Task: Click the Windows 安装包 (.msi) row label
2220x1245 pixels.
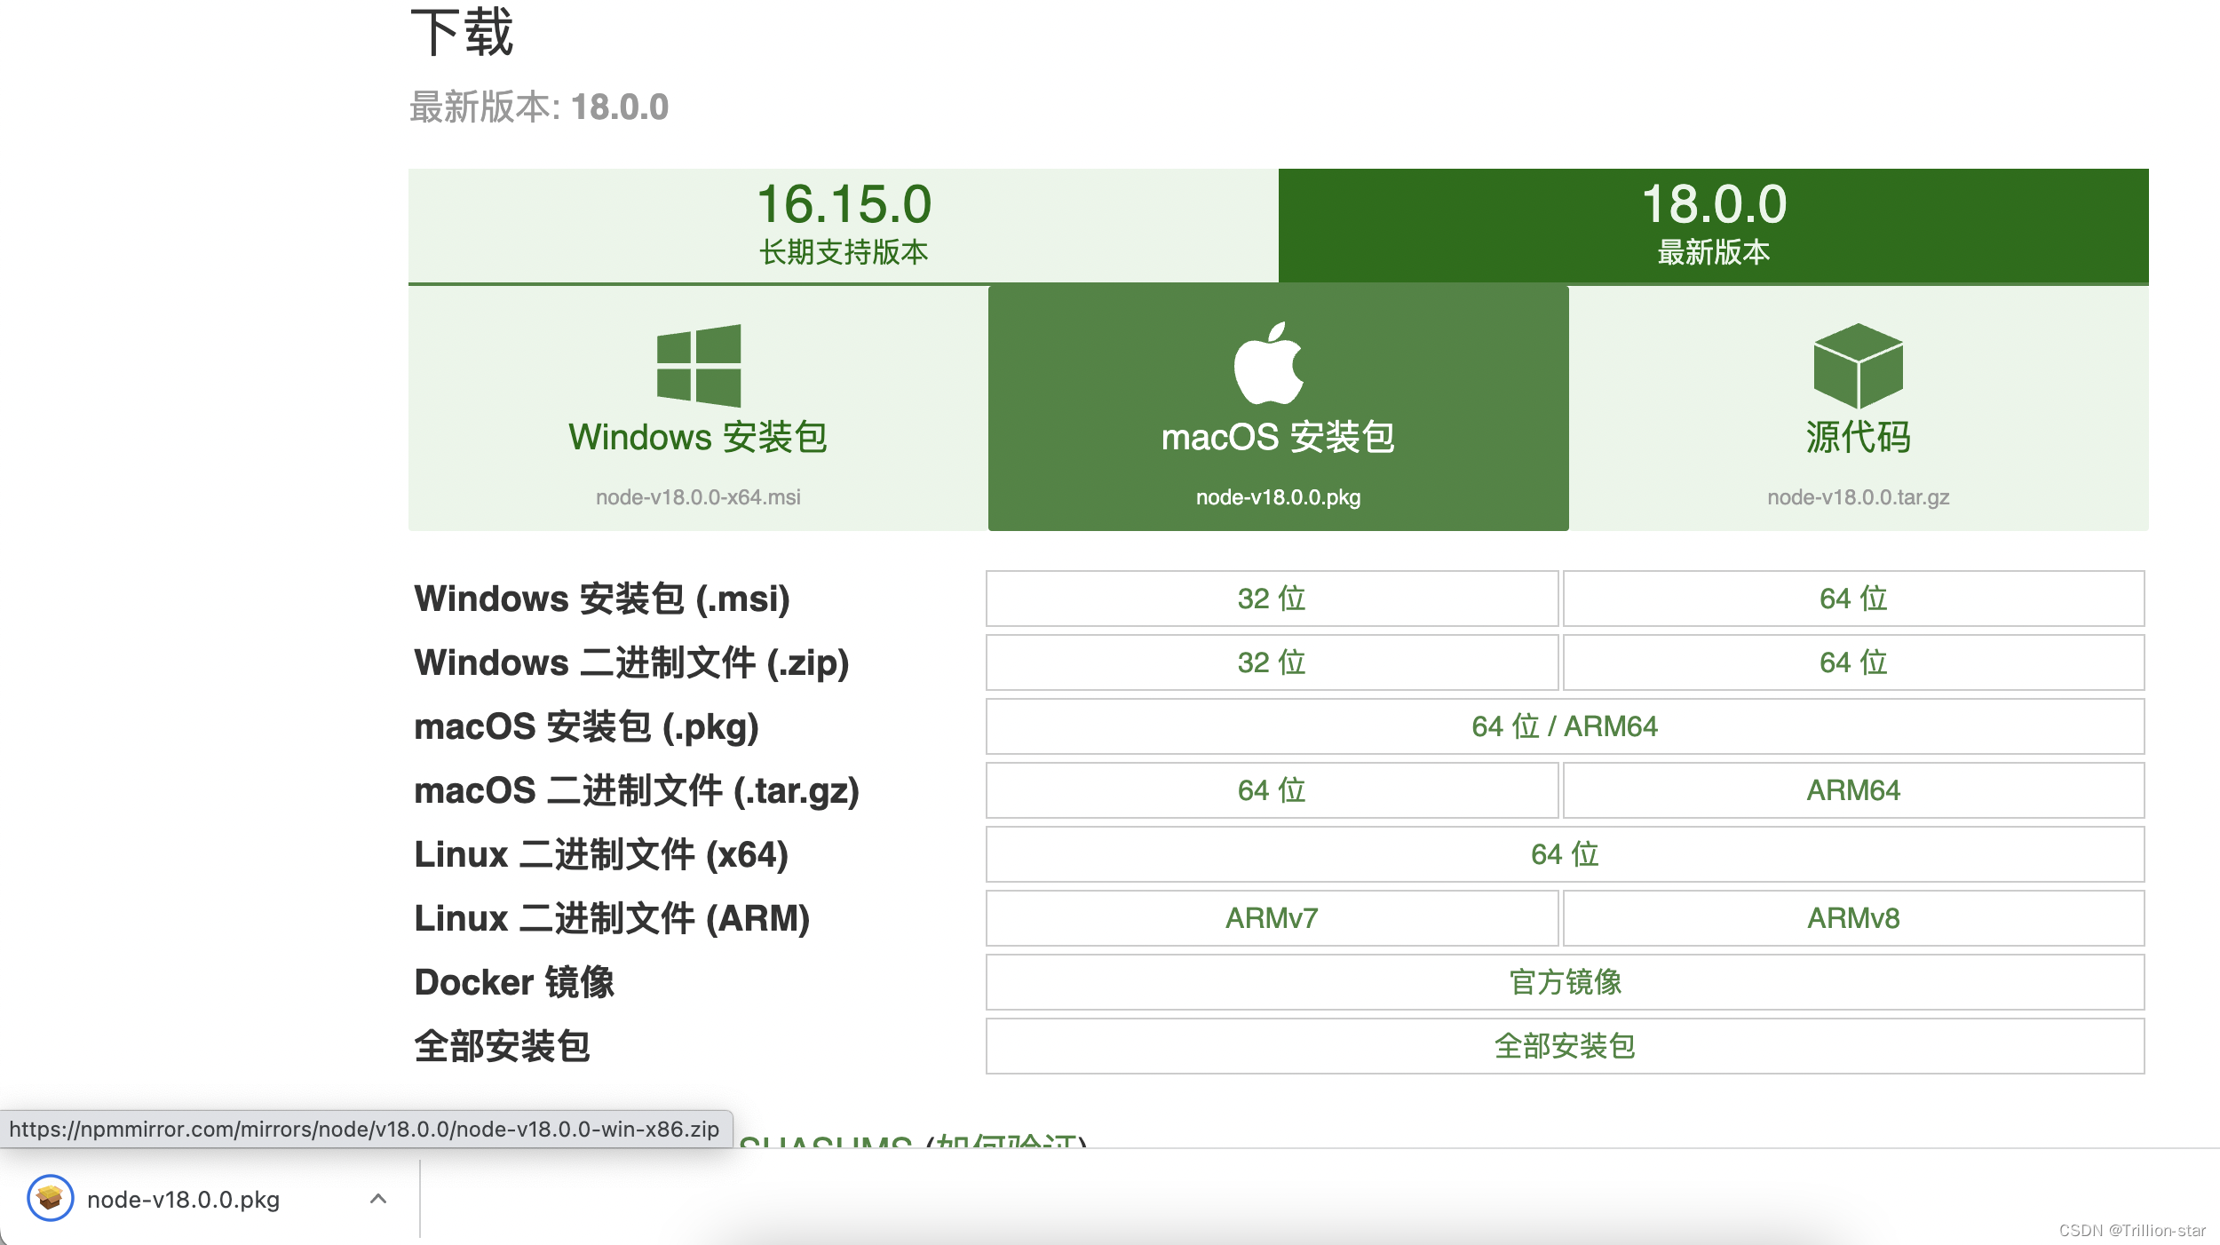Action: pos(602,599)
